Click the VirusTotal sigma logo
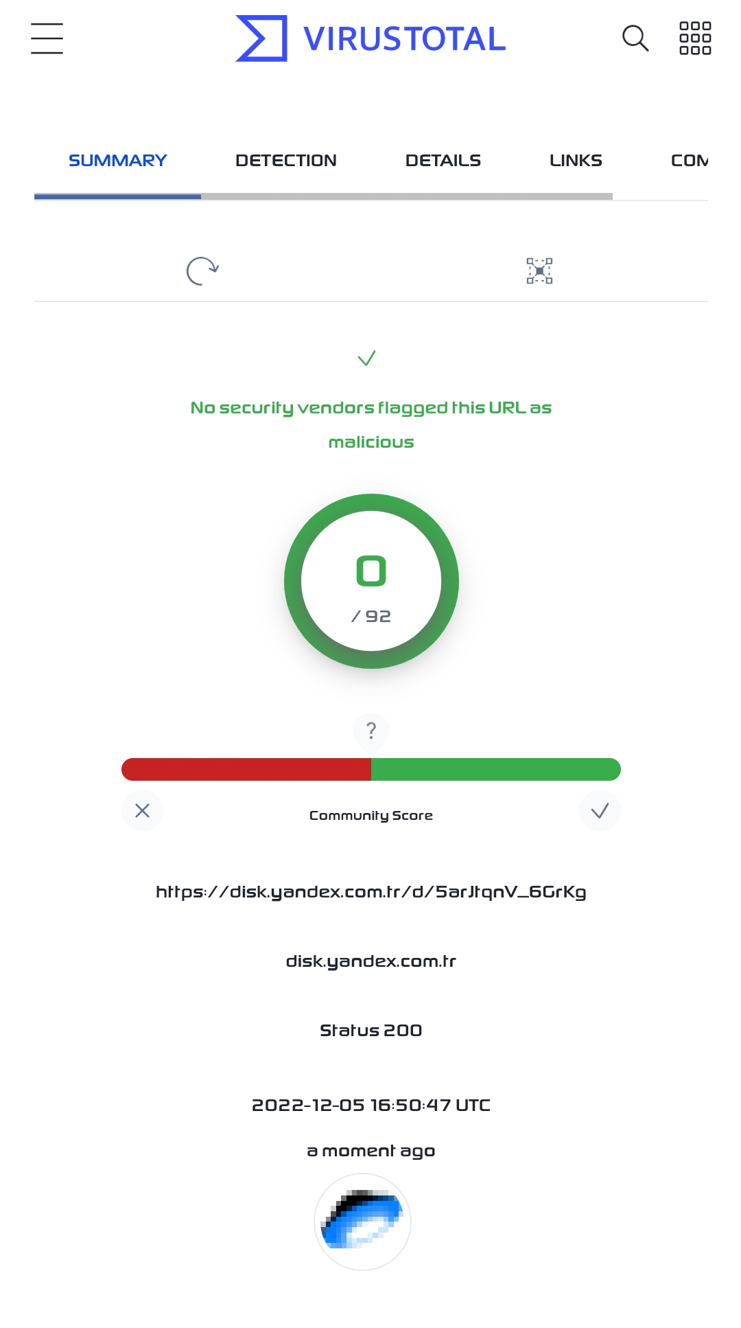The height and width of the screenshot is (1328, 741). tap(261, 38)
